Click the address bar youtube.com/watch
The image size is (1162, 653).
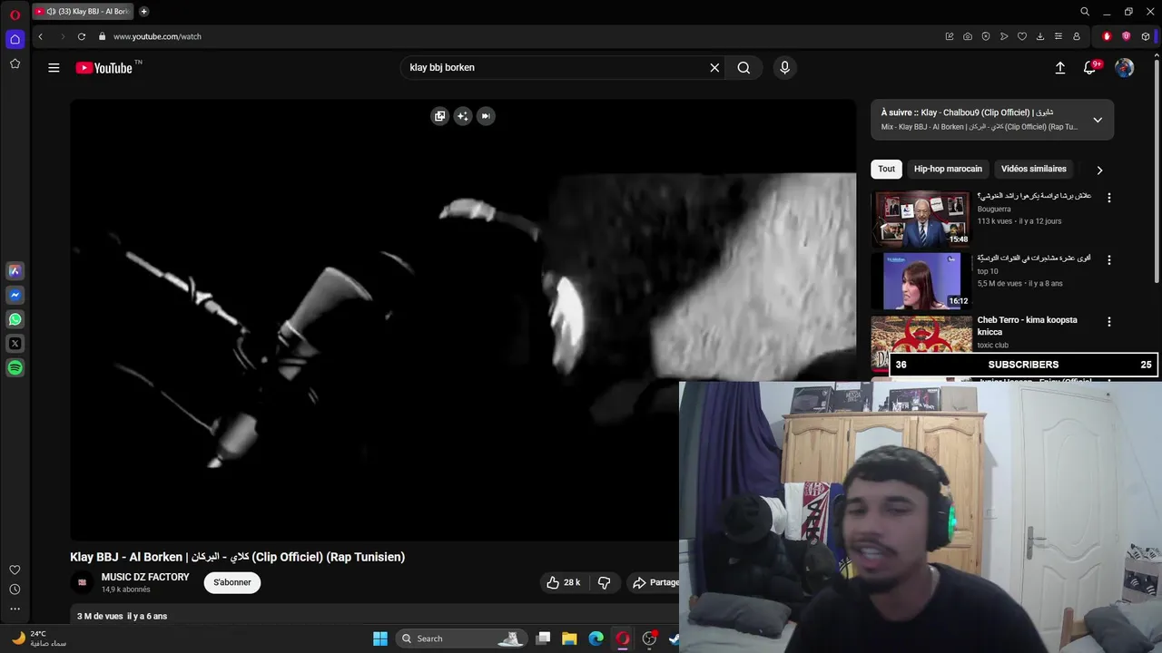(x=157, y=36)
